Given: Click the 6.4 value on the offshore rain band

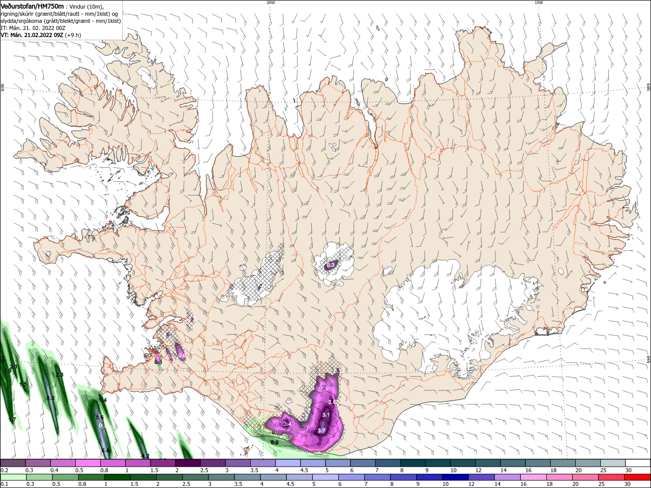Looking at the screenshot, I should click(x=105, y=450).
